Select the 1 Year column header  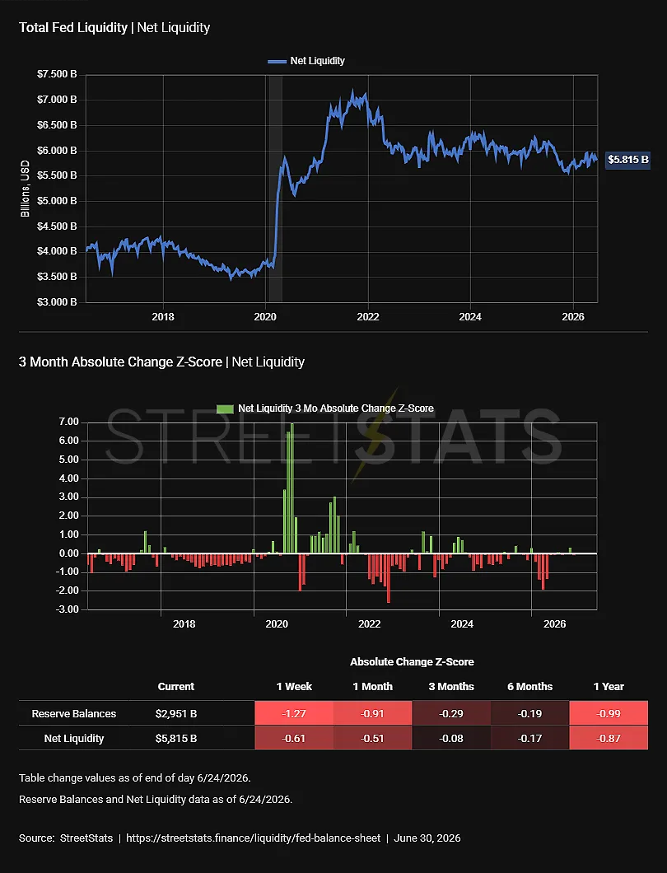[609, 687]
